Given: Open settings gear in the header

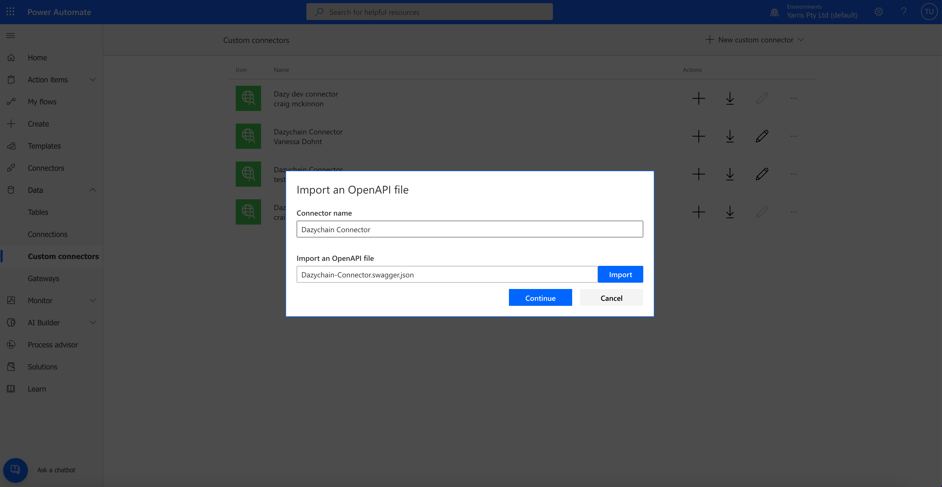Looking at the screenshot, I should tap(879, 12).
